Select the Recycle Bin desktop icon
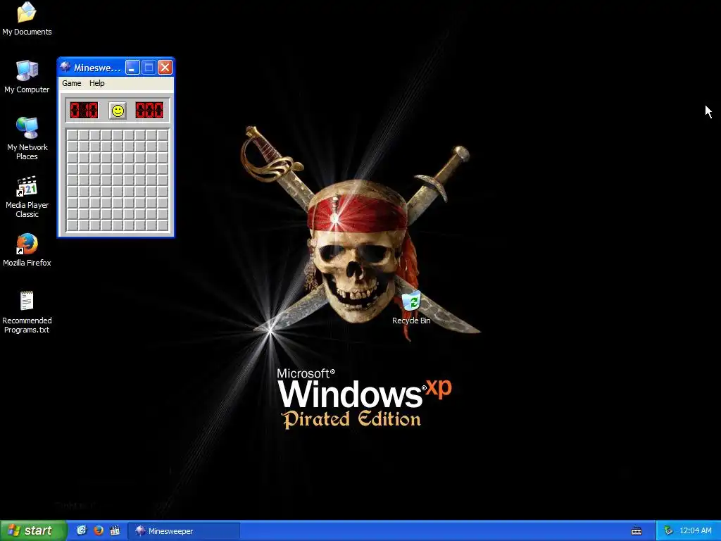This screenshot has height=541, width=721. point(411,307)
